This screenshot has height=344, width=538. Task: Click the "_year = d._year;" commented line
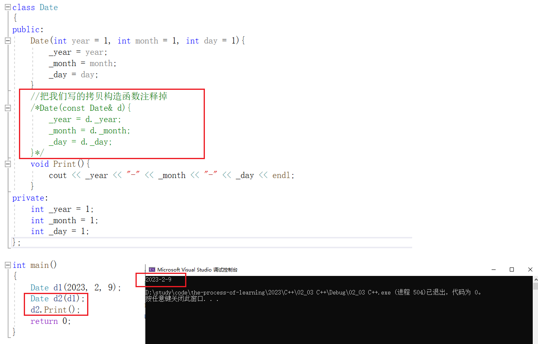pos(85,119)
